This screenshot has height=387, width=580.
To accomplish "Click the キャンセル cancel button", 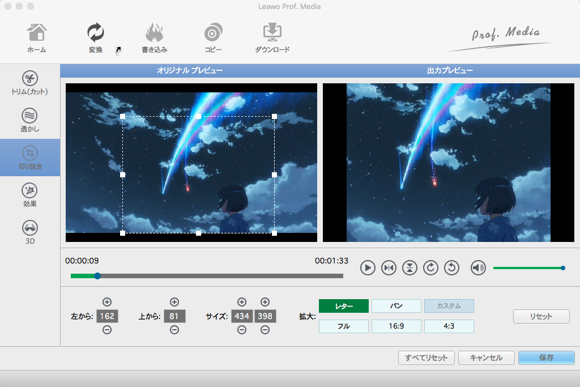I will [x=486, y=358].
